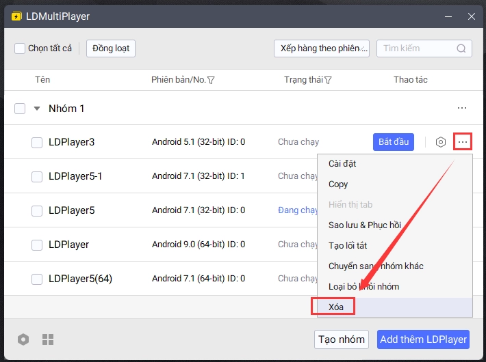The height and width of the screenshot is (362, 486).
Task: Filter by Phiên bản/No. funnel icon
Action: click(211, 80)
